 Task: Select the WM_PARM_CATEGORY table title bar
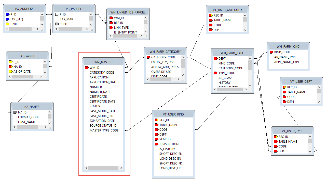(x=165, y=52)
